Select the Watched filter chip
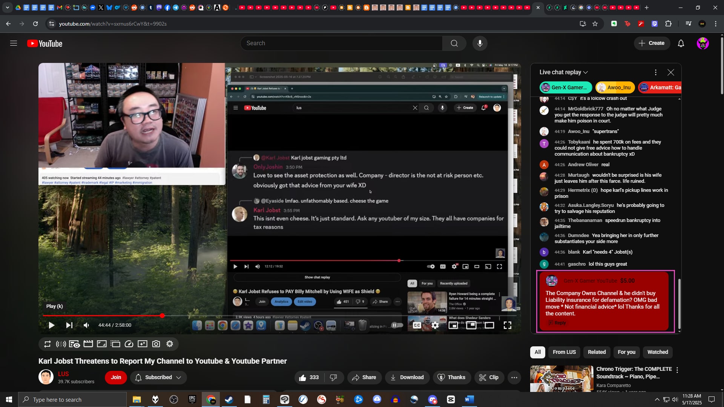Image resolution: width=724 pixels, height=407 pixels. click(658, 352)
